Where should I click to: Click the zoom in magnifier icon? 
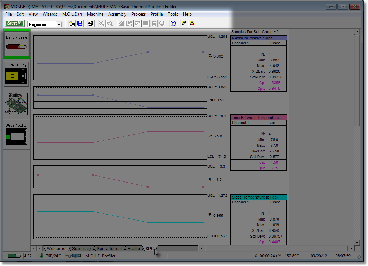(102, 23)
